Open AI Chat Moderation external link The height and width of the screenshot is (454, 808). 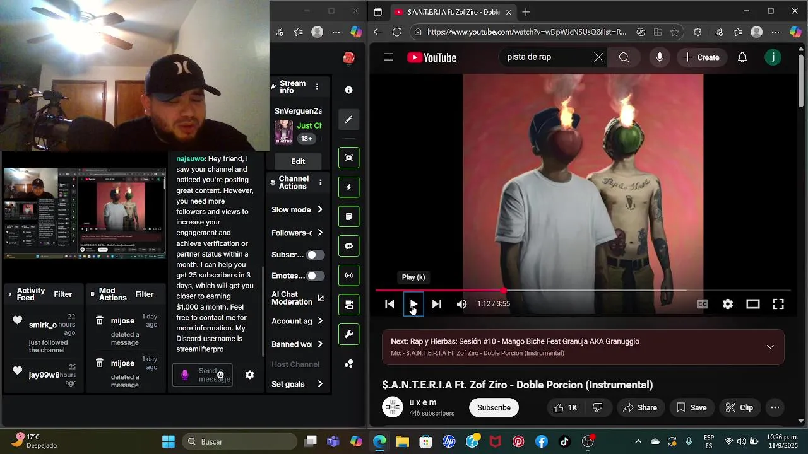tap(321, 298)
